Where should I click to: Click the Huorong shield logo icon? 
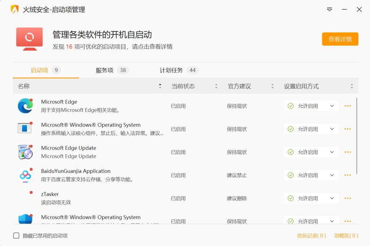click(15, 9)
